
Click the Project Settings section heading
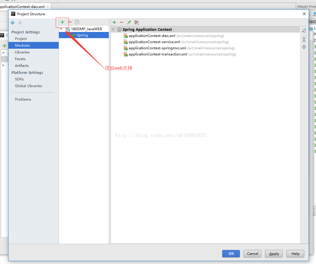tap(26, 32)
